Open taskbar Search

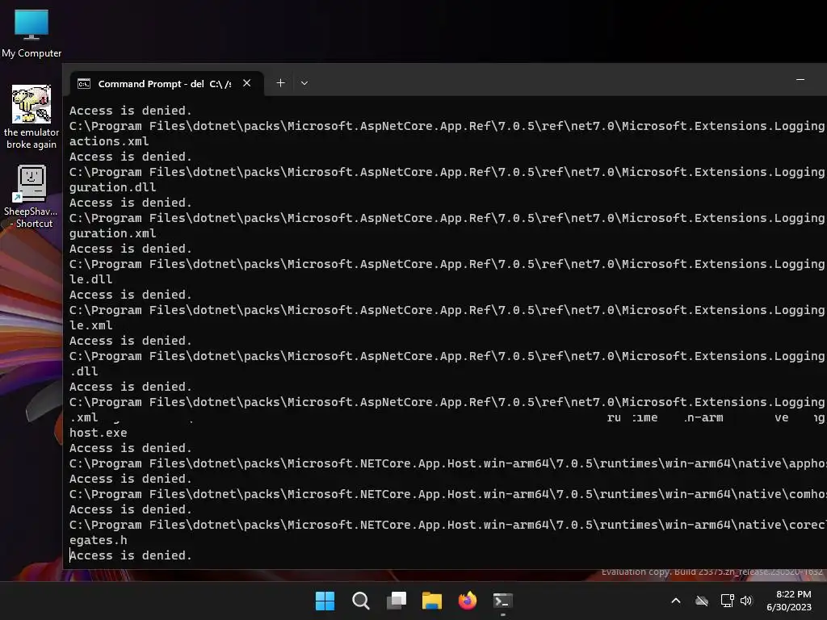click(x=361, y=601)
